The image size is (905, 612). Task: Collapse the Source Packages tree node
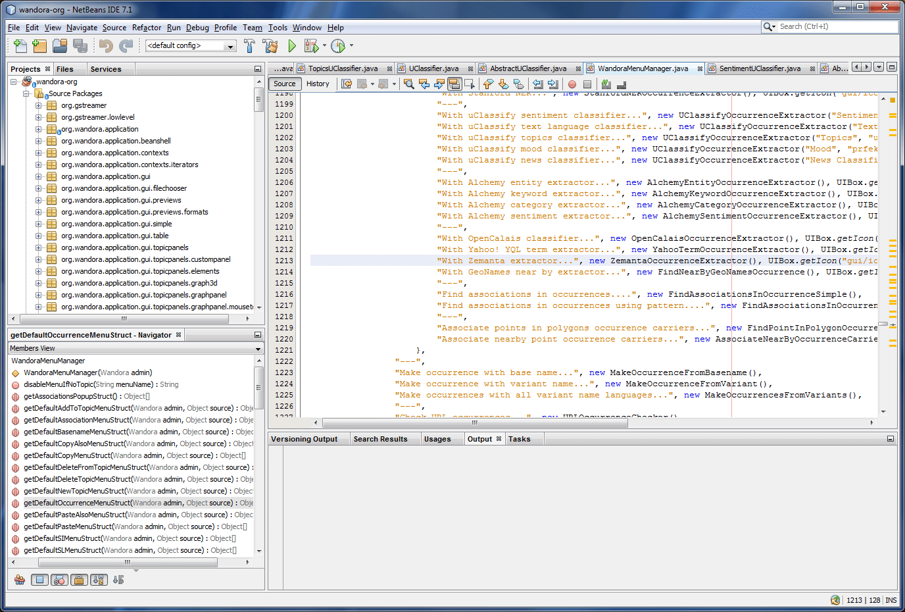click(x=24, y=93)
